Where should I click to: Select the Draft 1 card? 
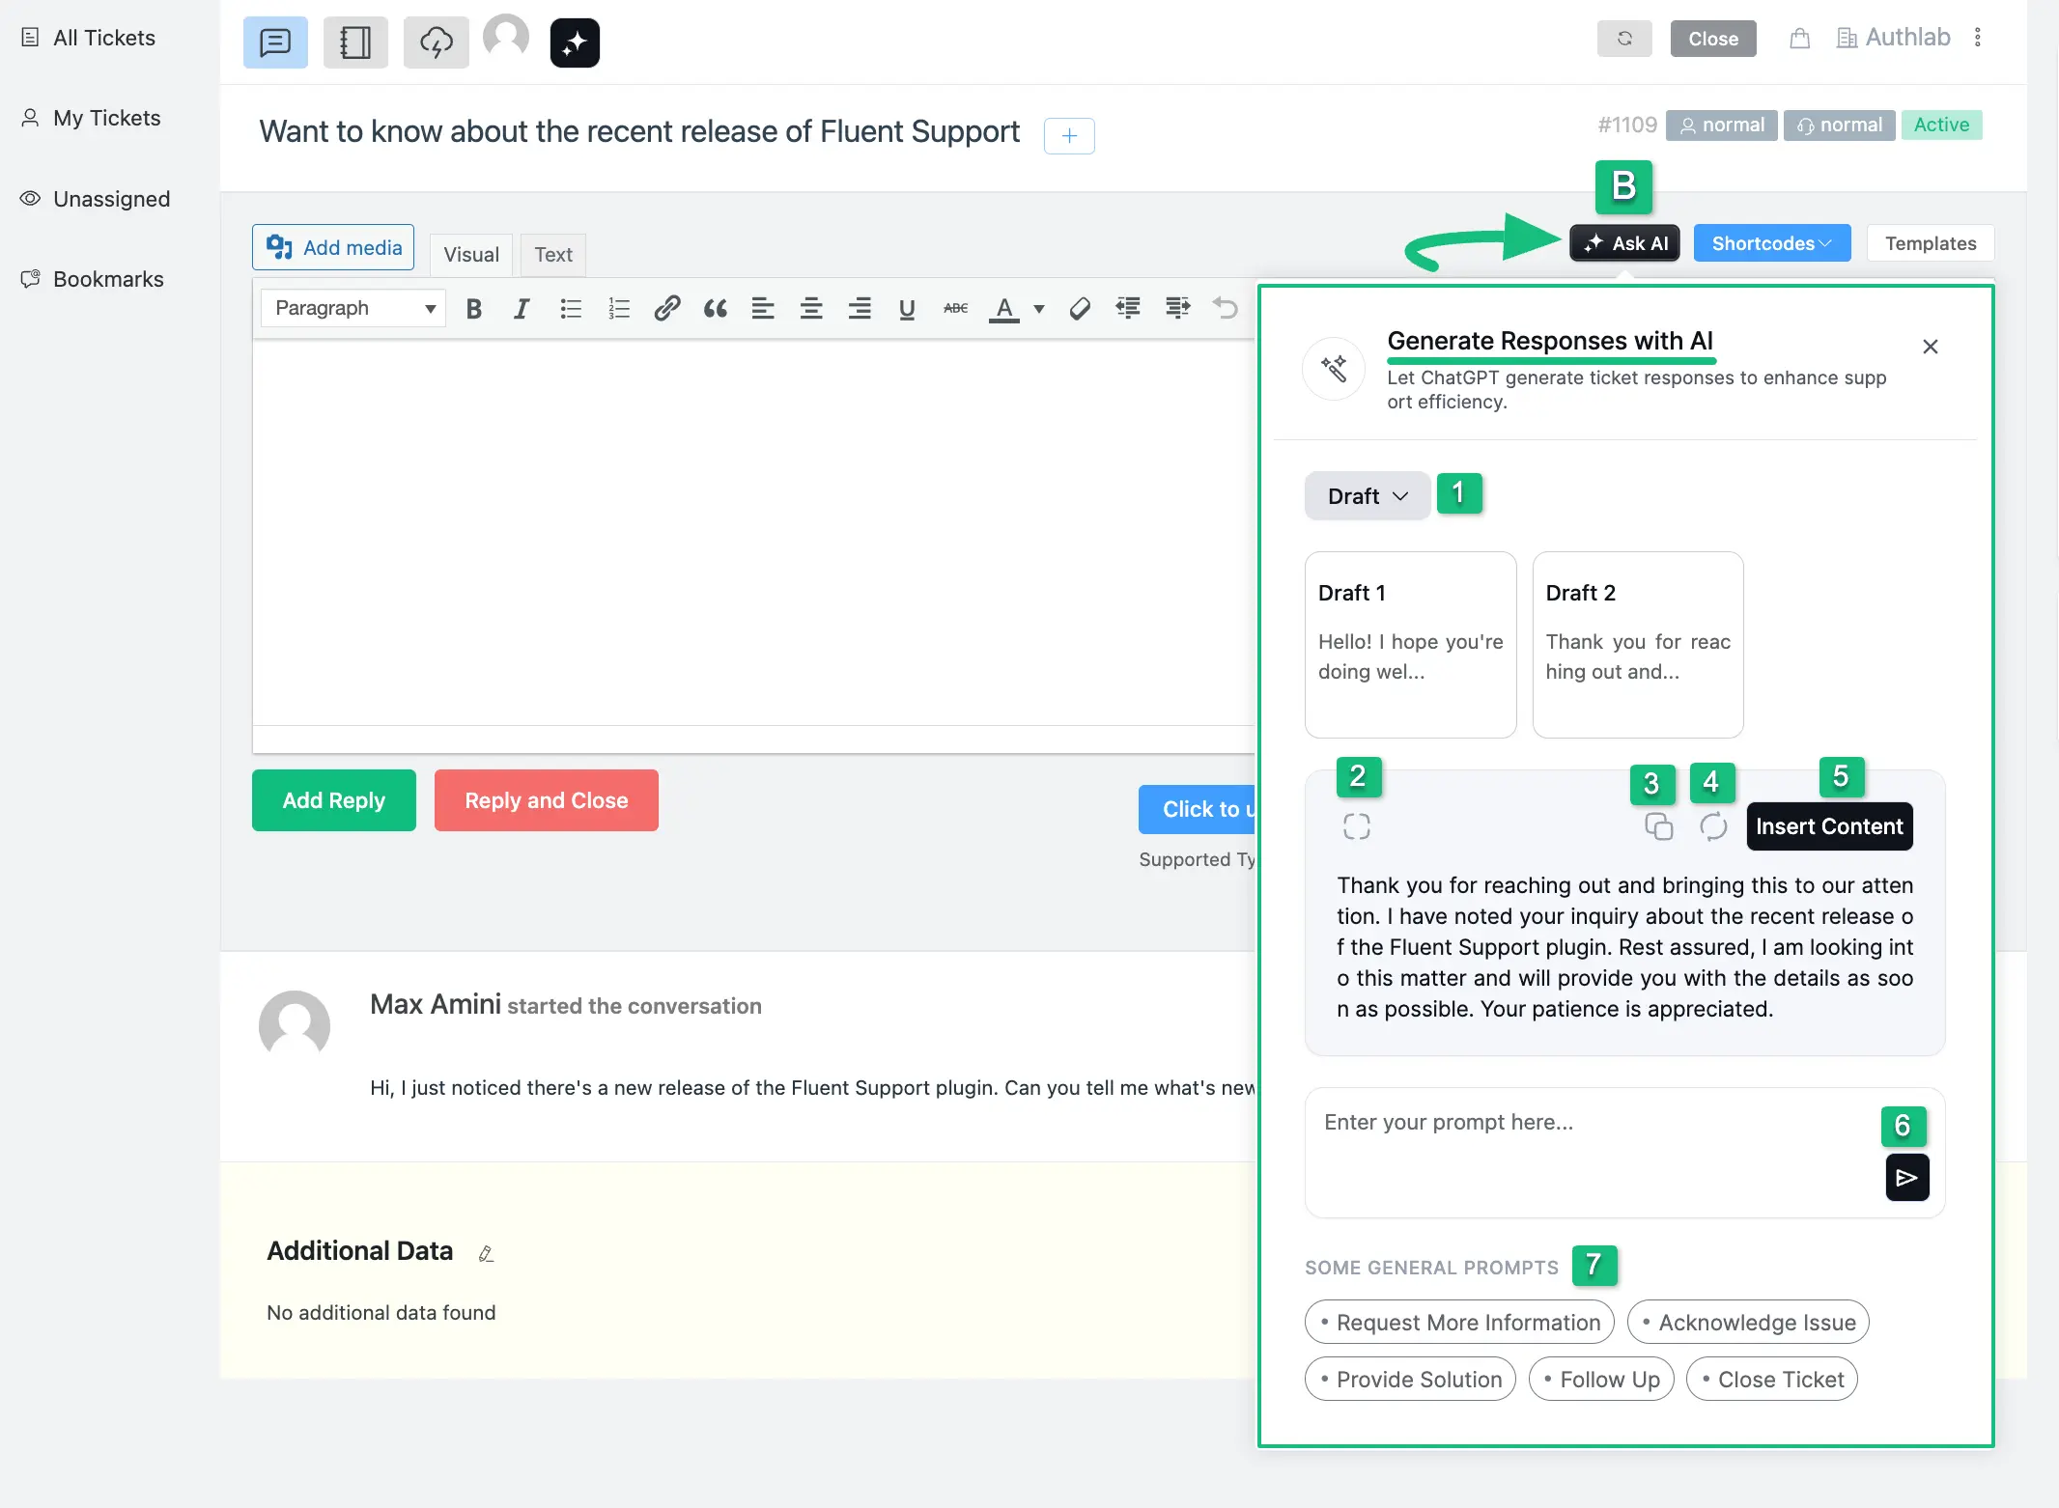pyautogui.click(x=1410, y=645)
